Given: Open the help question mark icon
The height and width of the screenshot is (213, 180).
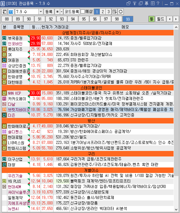Looking at the screenshot, I should click(158, 3).
